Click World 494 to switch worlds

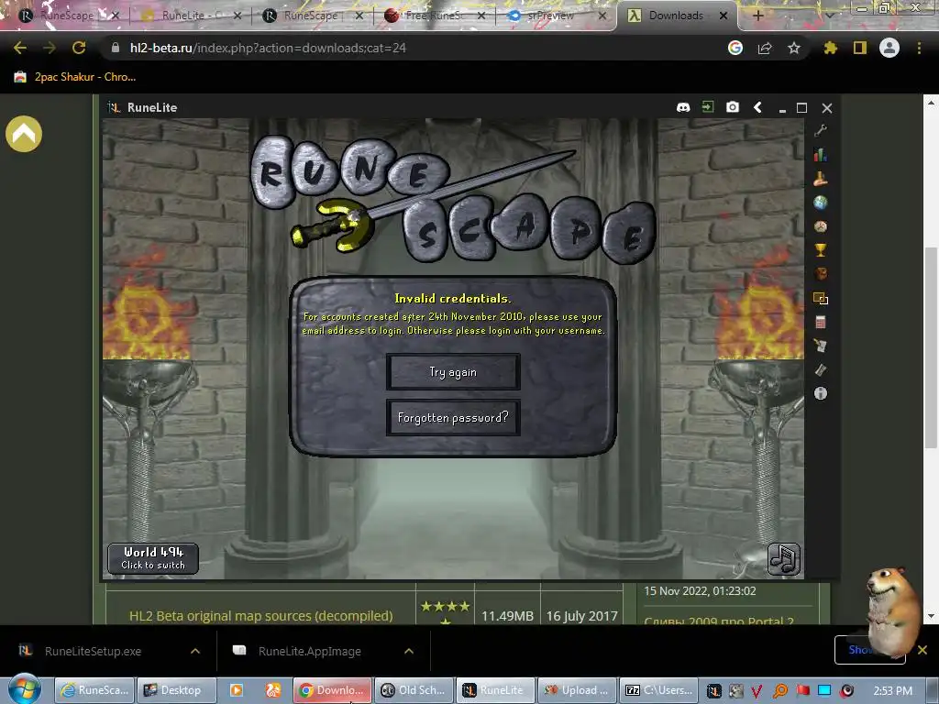click(x=153, y=558)
